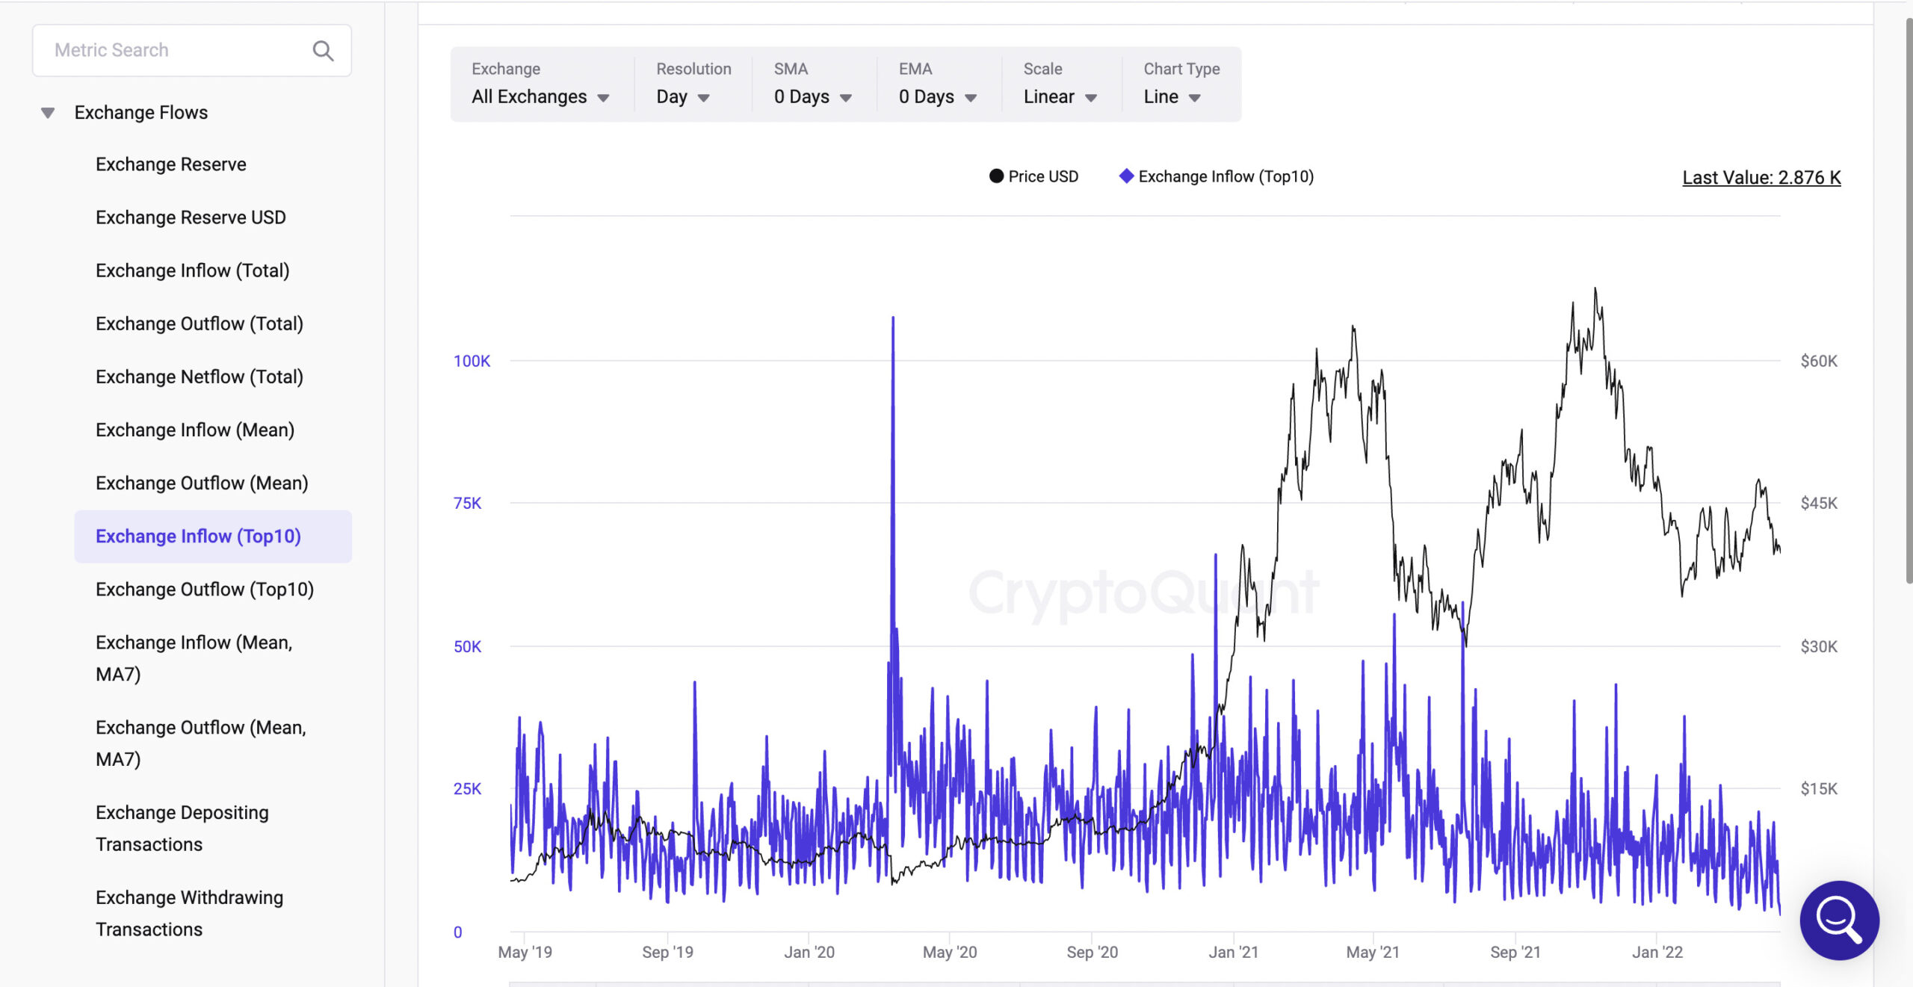Click the metric search magnifying glass icon
This screenshot has width=1913, height=987.
(324, 50)
